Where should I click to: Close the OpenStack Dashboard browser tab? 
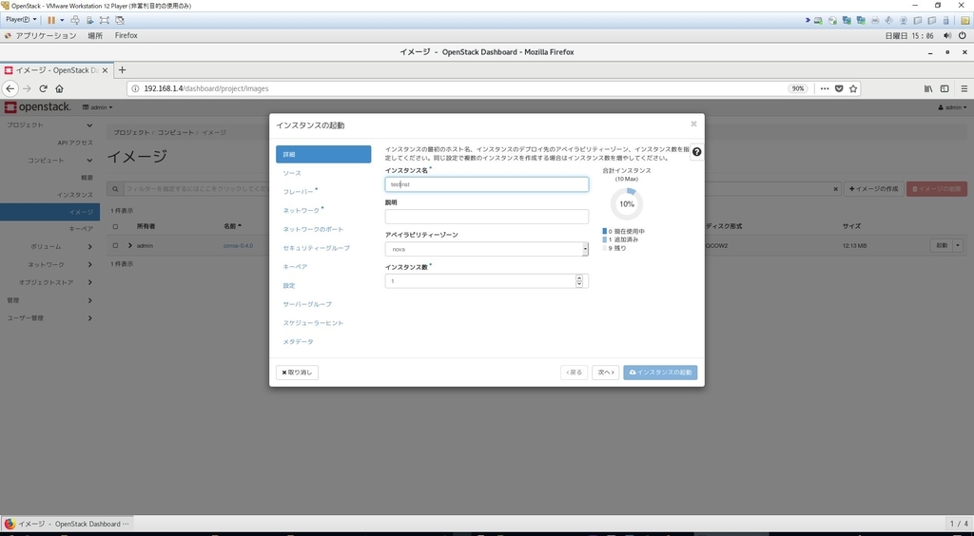105,70
